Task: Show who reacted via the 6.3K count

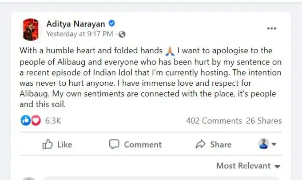Action: point(53,120)
